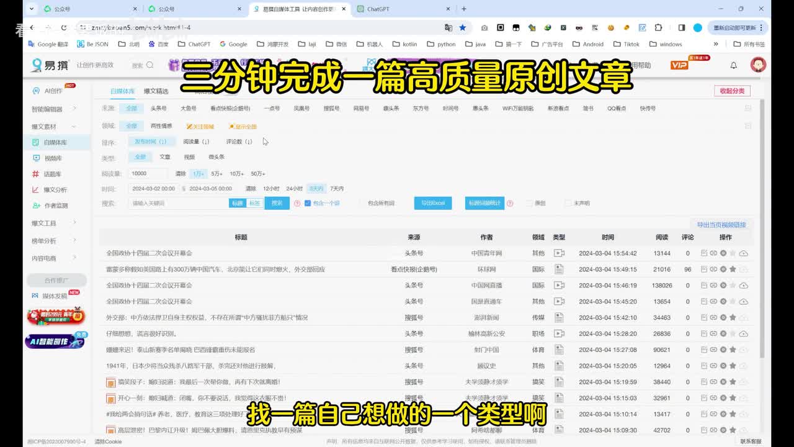Click the magnifier icon beside 易撰 logo

point(150,66)
